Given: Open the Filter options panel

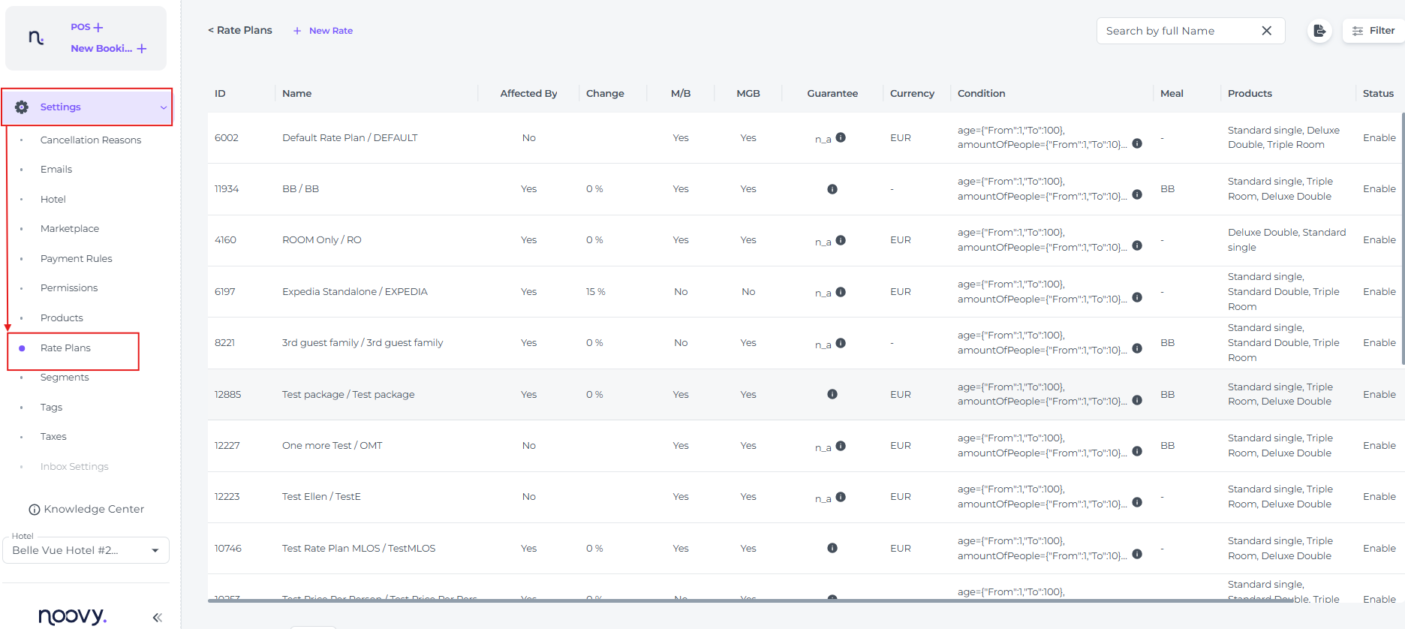Looking at the screenshot, I should (x=1373, y=31).
